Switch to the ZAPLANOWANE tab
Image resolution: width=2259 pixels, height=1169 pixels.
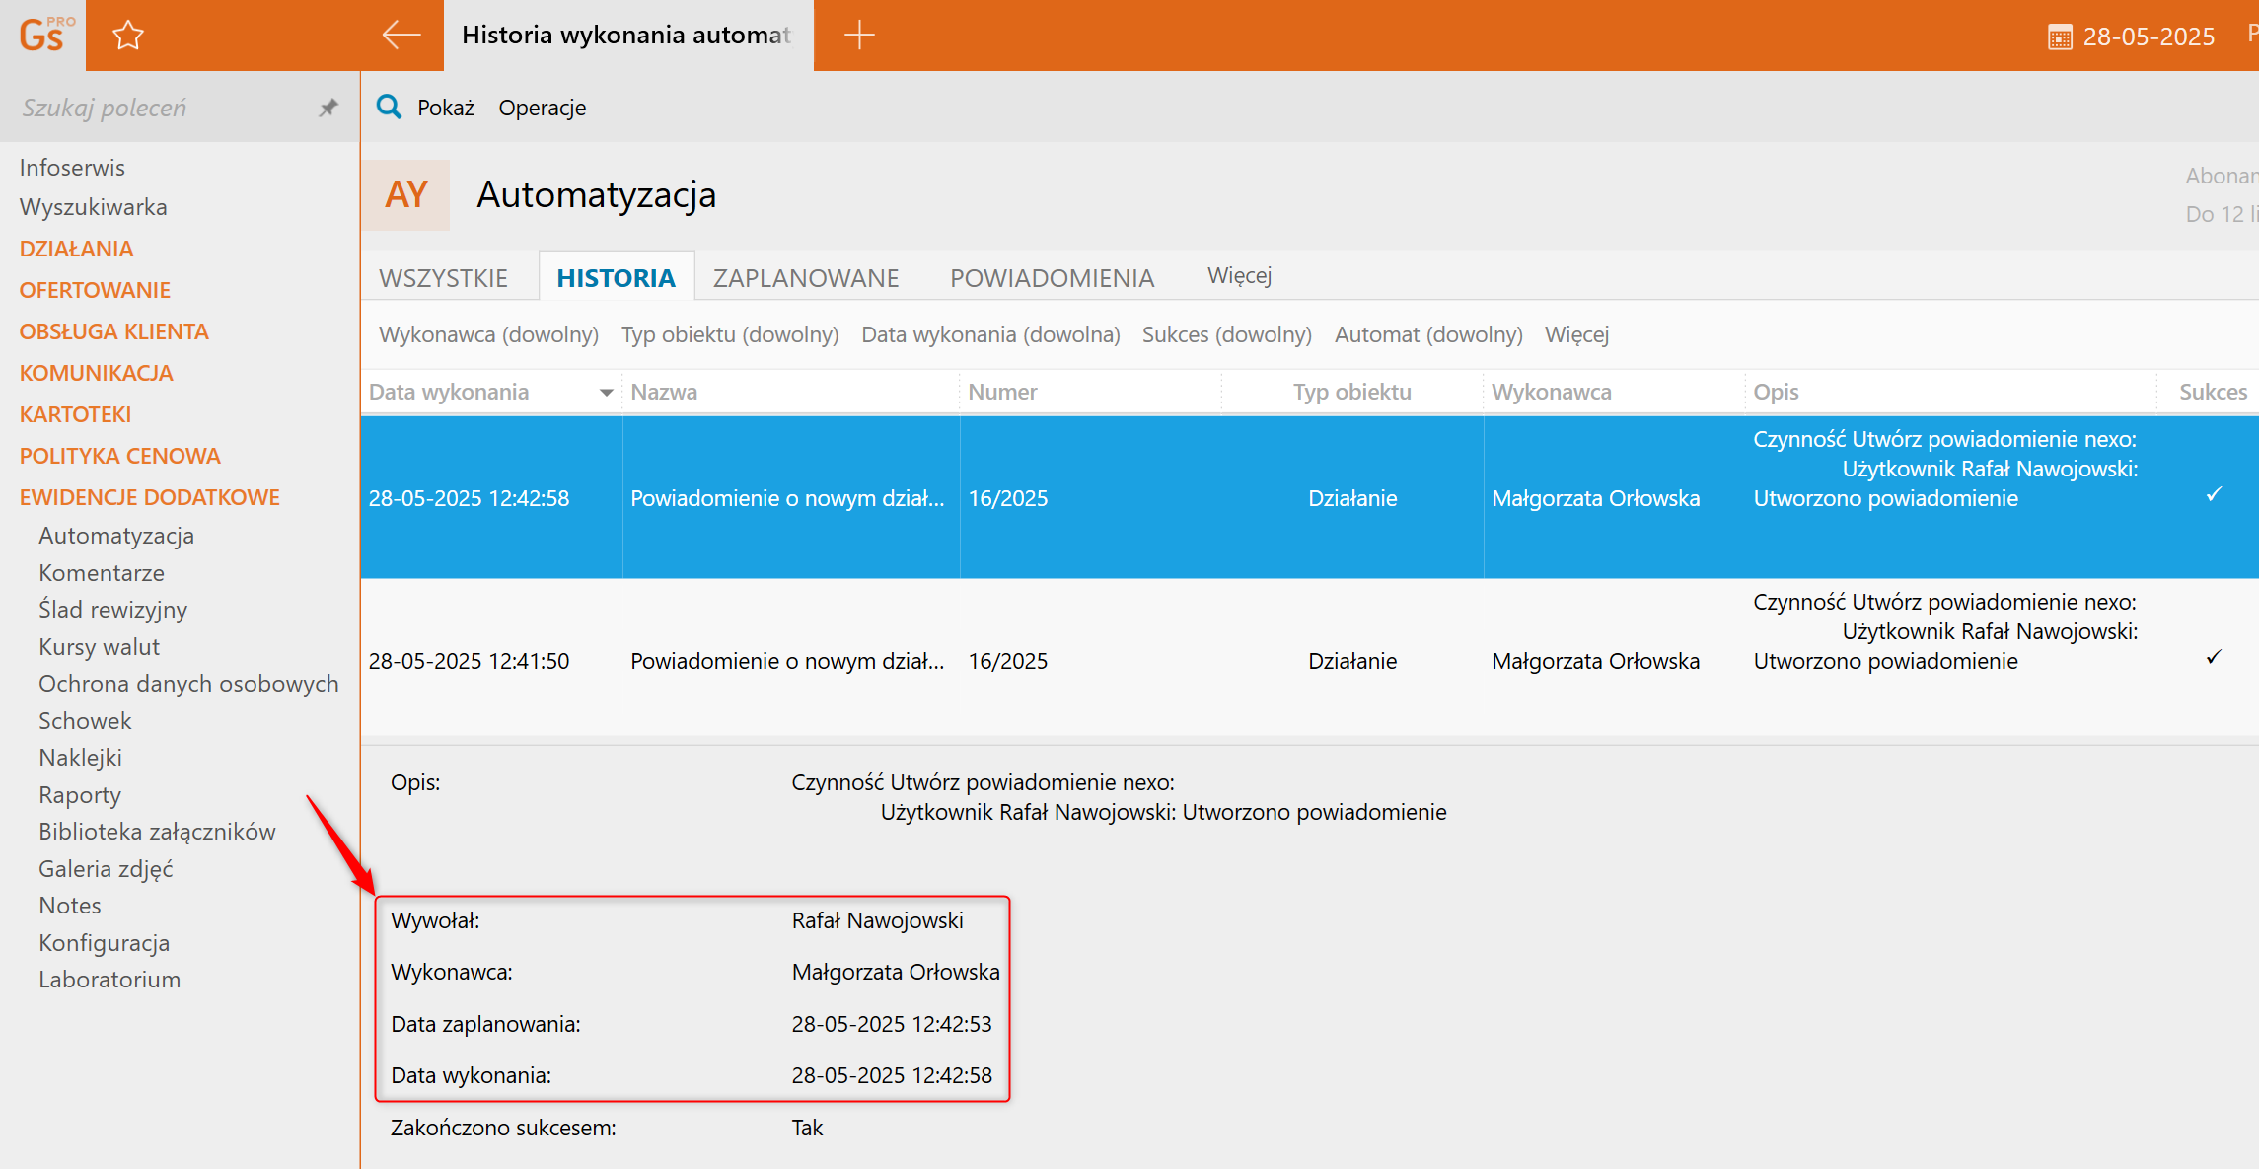point(805,278)
